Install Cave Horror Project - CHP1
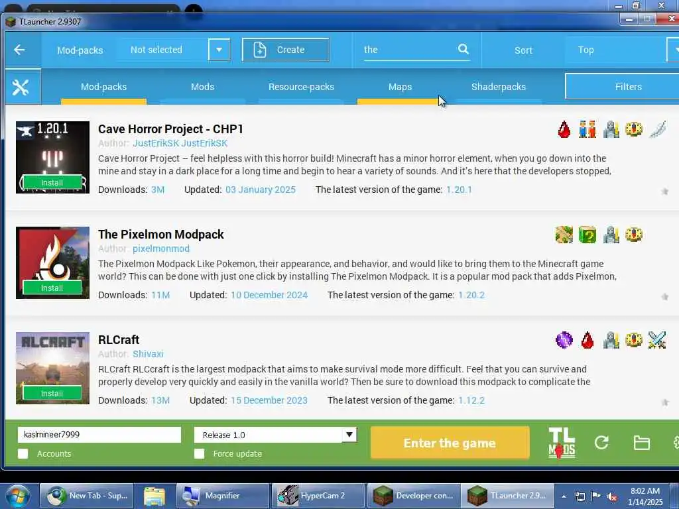Screen dimensions: 679x509 (52, 183)
